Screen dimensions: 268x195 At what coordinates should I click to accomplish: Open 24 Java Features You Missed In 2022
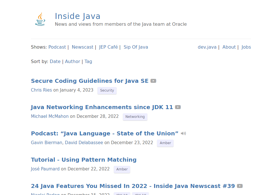tap(133, 186)
